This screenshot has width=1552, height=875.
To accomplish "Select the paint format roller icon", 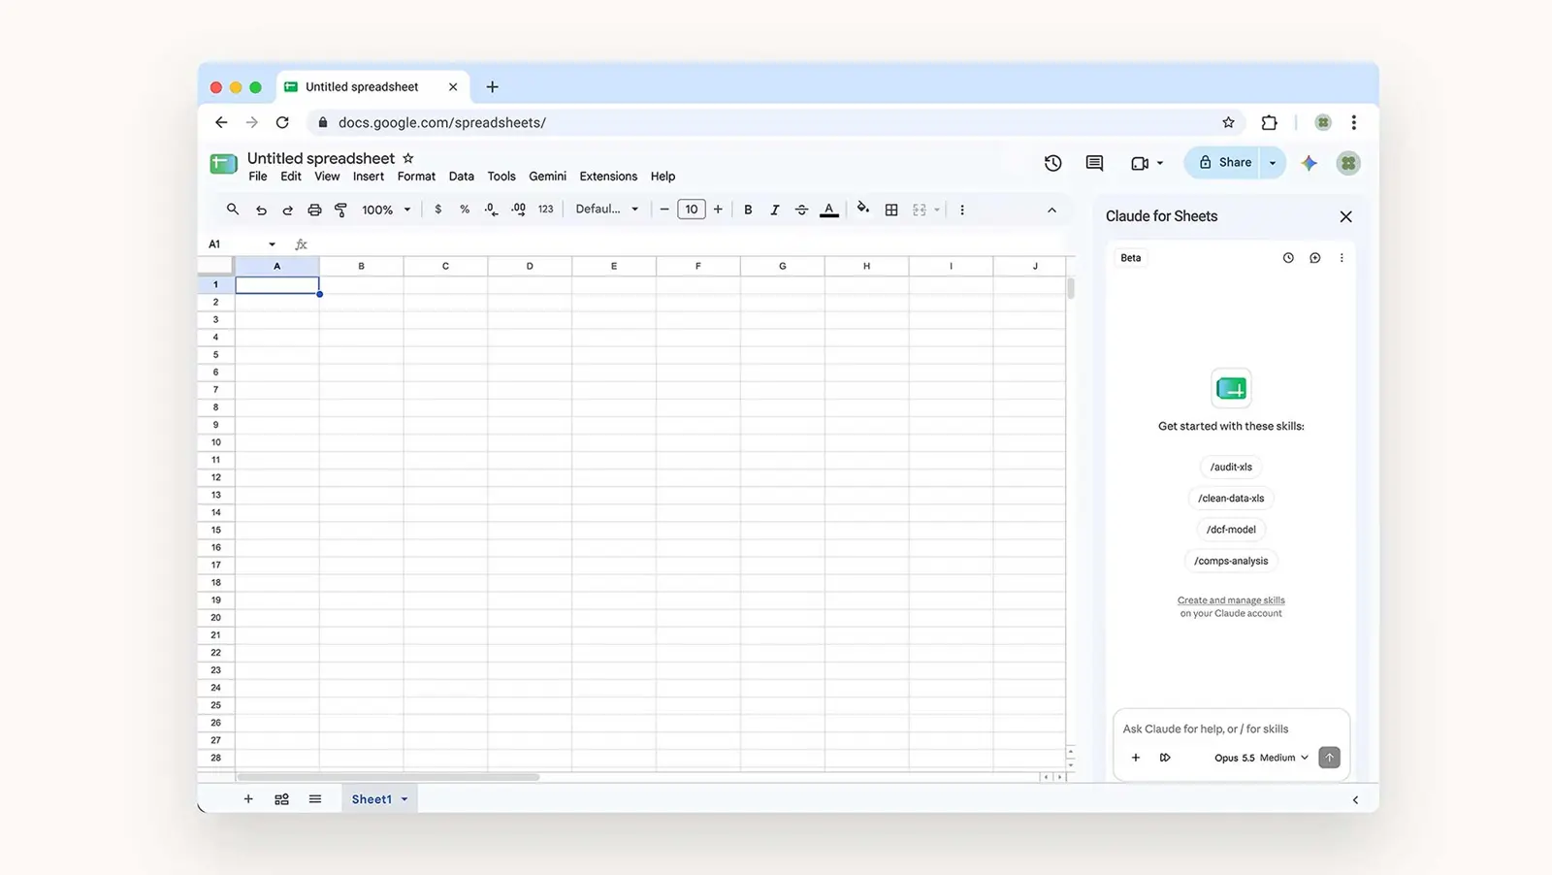I will [x=340, y=210].
